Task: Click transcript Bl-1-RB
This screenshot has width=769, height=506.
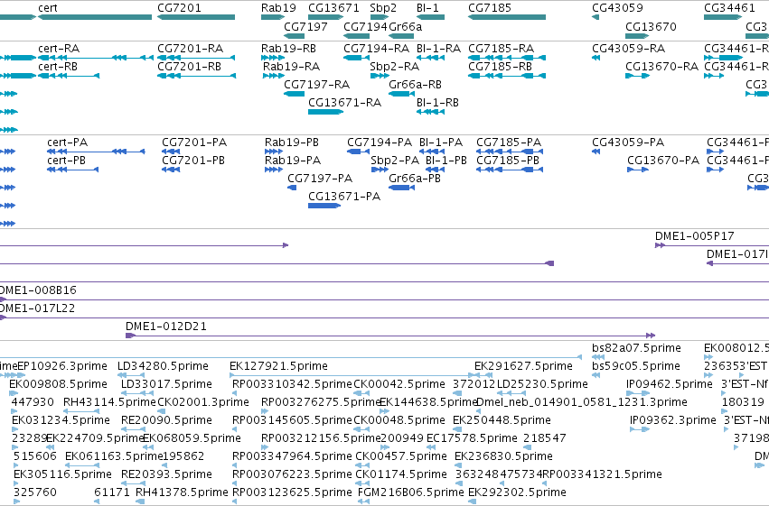Action: (437, 103)
